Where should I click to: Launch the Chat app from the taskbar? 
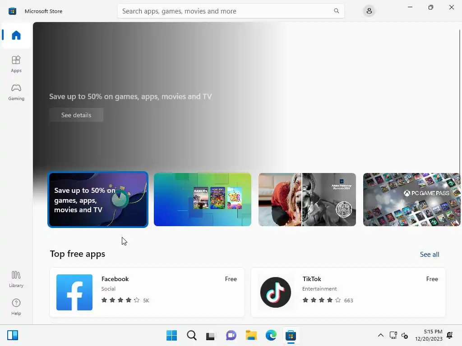coord(231,335)
